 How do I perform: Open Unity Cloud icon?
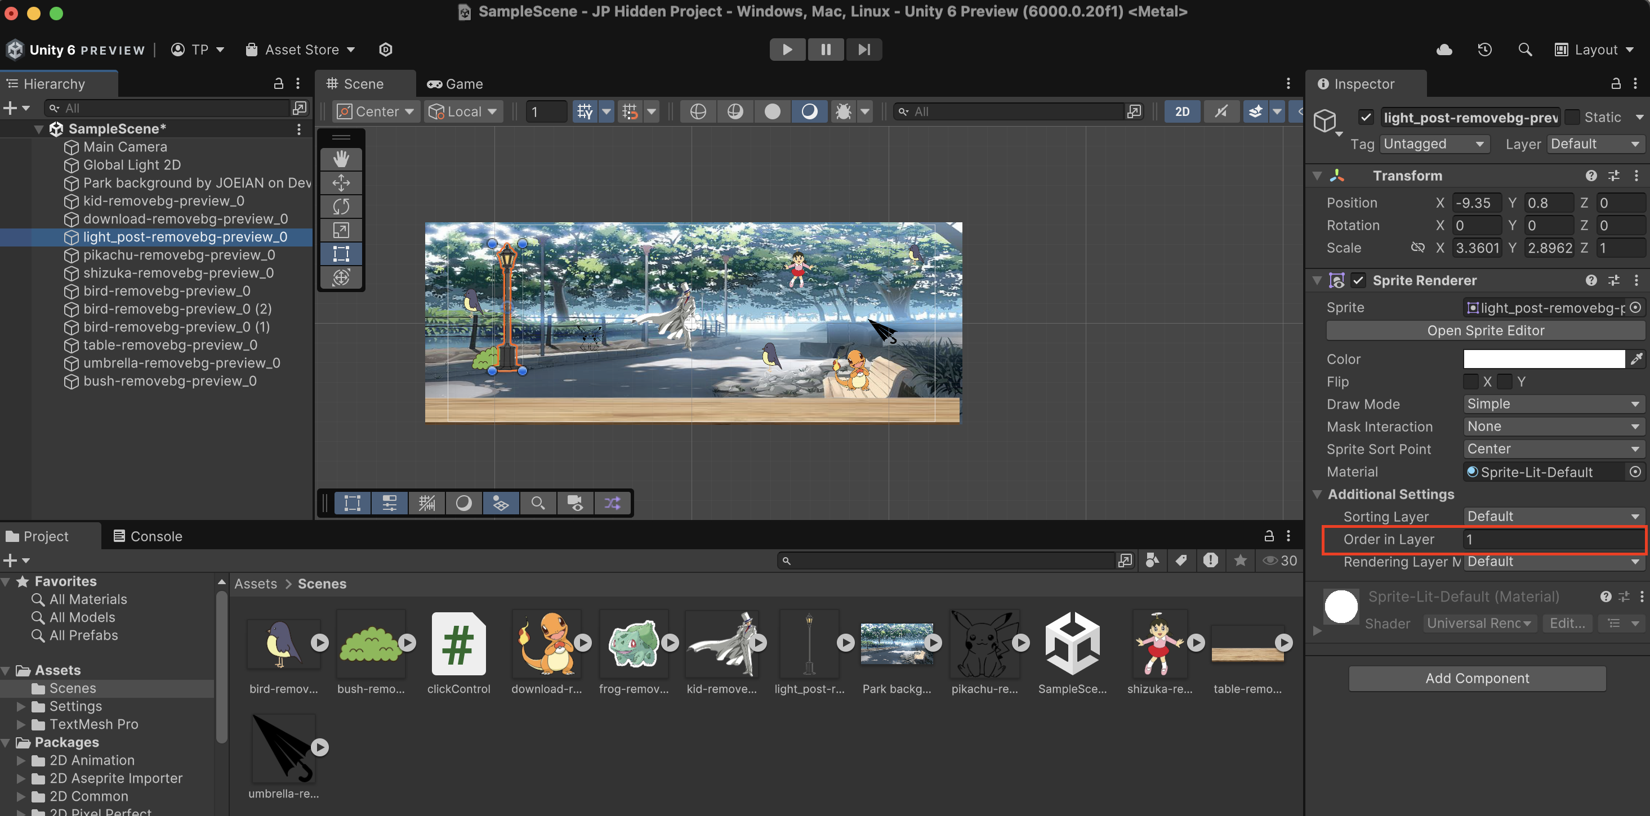click(x=1444, y=50)
